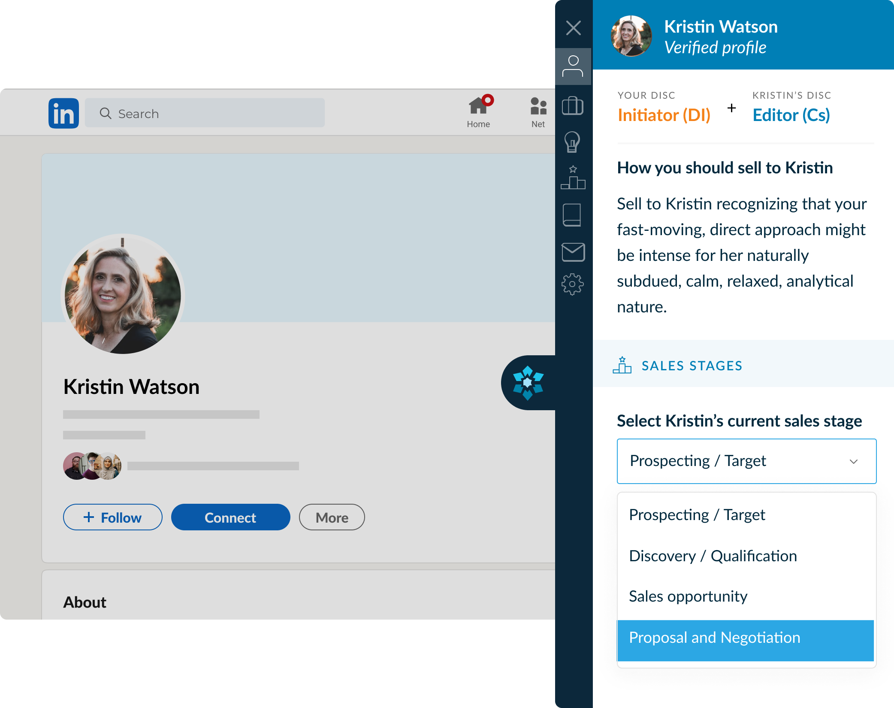Click the Follow button
This screenshot has height=708, width=894.
[112, 517]
